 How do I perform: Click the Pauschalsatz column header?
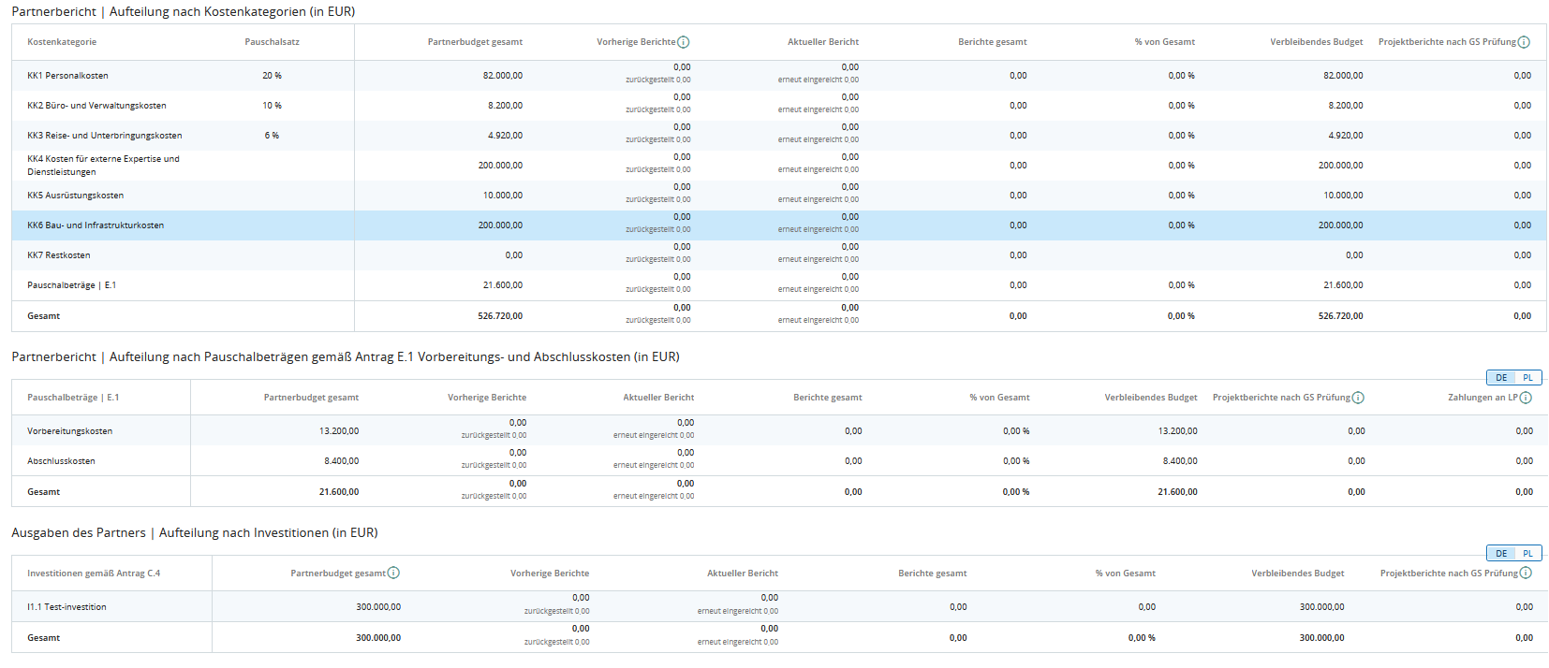click(272, 42)
